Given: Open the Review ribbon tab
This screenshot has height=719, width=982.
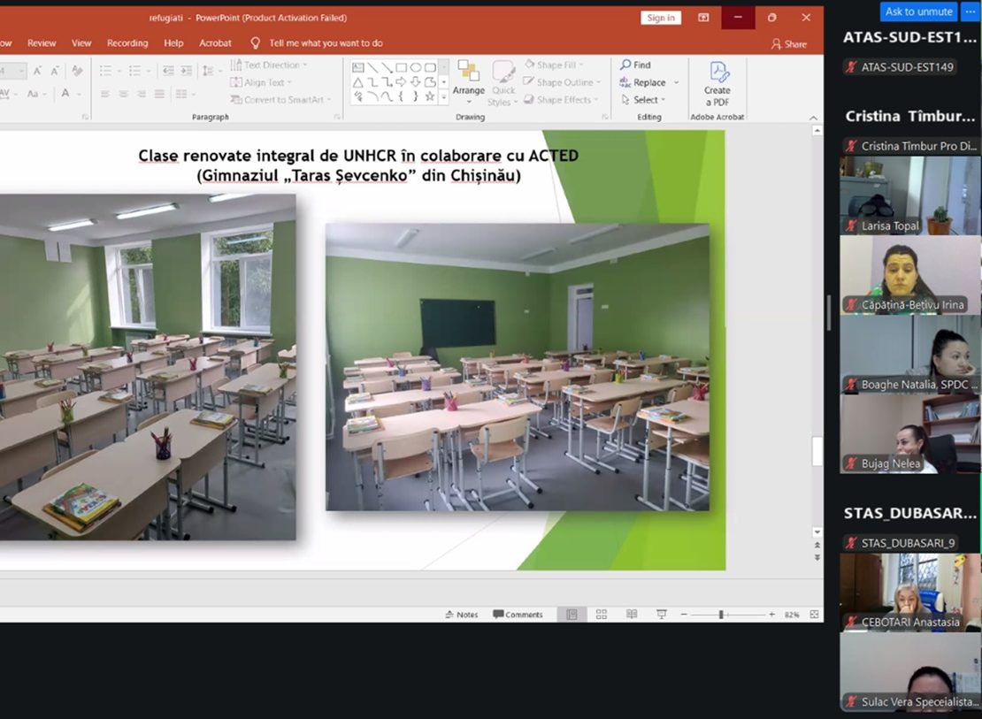Looking at the screenshot, I should pos(42,42).
